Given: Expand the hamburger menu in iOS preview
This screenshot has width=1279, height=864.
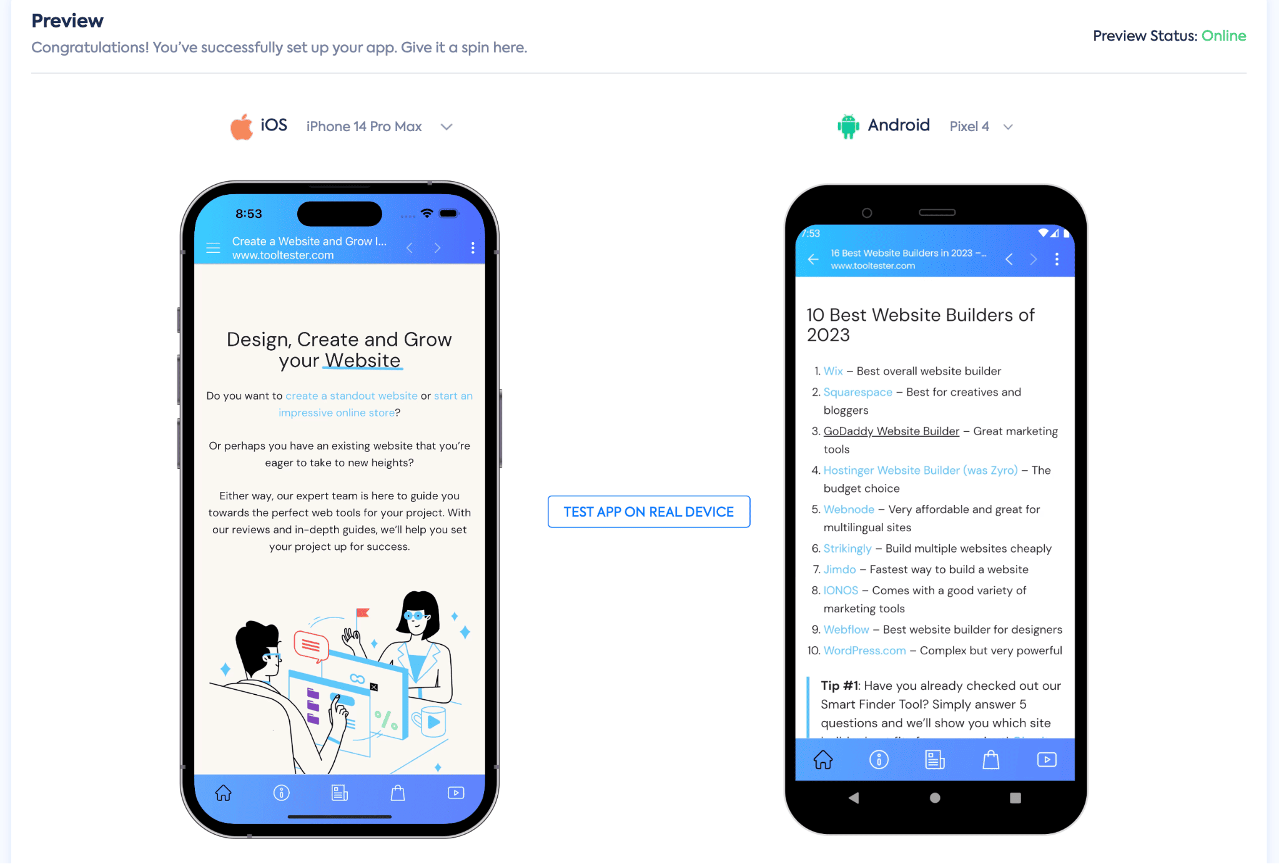Looking at the screenshot, I should (213, 249).
